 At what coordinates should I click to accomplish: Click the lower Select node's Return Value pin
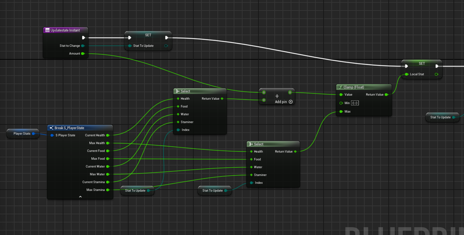point(295,152)
